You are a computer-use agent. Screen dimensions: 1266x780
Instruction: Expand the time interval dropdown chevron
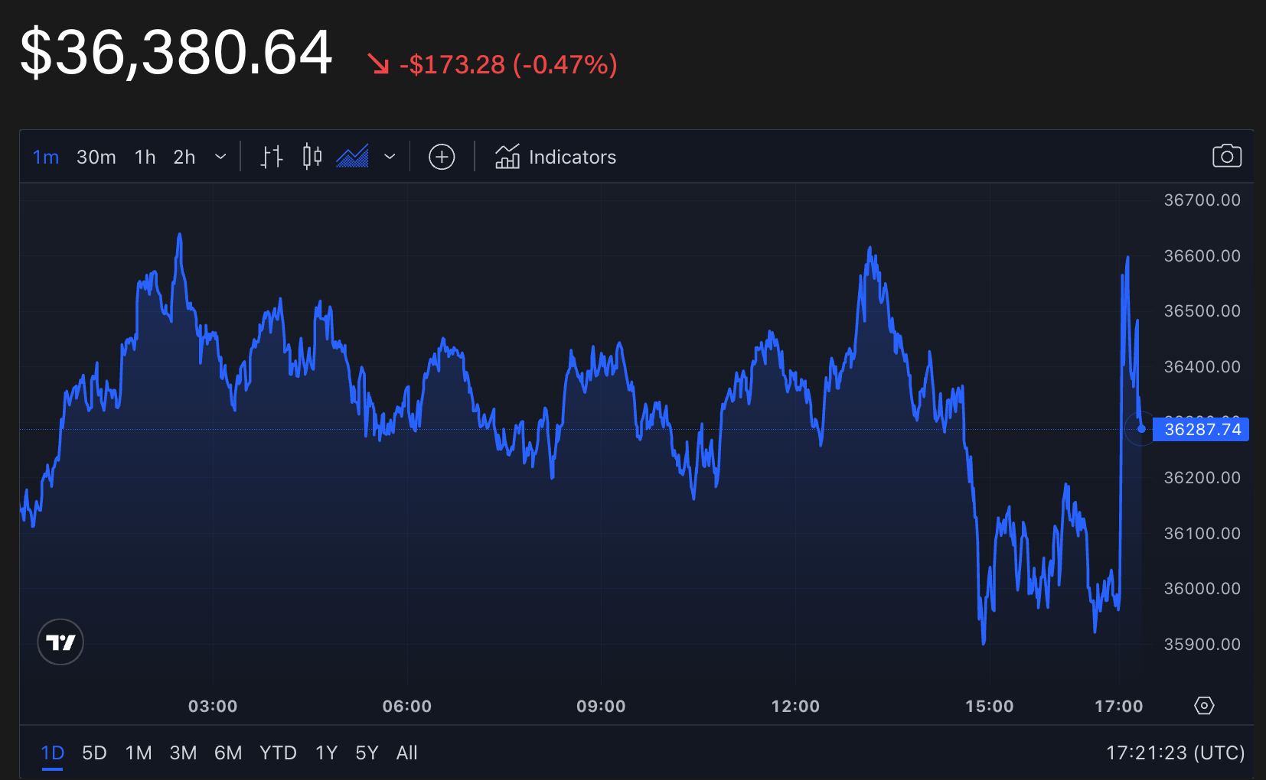click(x=220, y=157)
